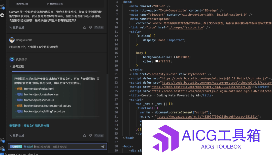Viewport: 272px width, 155px height.
Task: Follow the chartjs-plugin-datalabels URL in the editor
Action: pyautogui.click(x=212, y=91)
